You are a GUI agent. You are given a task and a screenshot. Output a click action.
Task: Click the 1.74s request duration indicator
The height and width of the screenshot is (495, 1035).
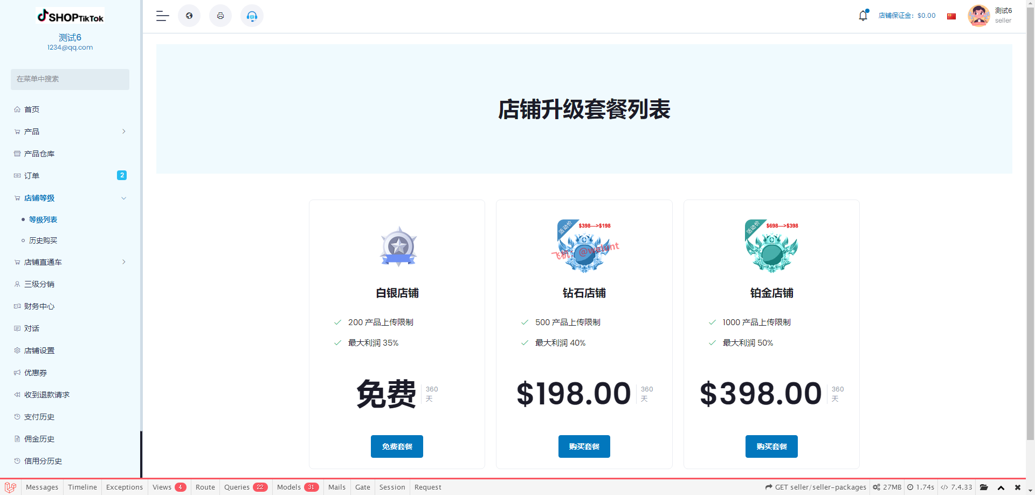tap(920, 487)
